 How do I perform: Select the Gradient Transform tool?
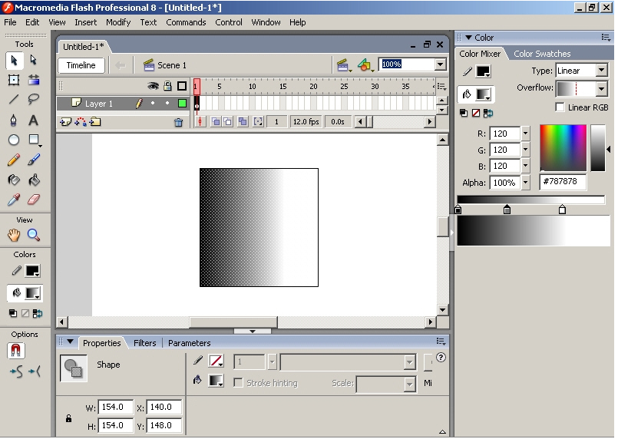coord(34,80)
